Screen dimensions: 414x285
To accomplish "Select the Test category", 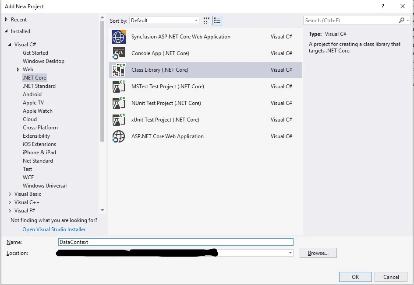I will click(28, 169).
